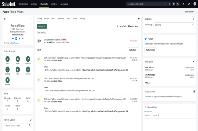Click the Message quick action icon
Screen dimensions: 198x131
(7, 80)
